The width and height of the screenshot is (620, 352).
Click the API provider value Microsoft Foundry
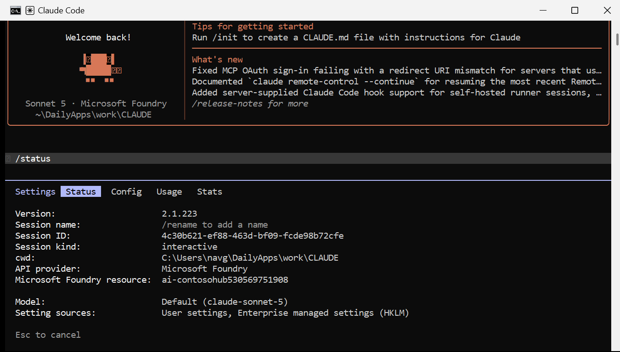pyautogui.click(x=204, y=269)
